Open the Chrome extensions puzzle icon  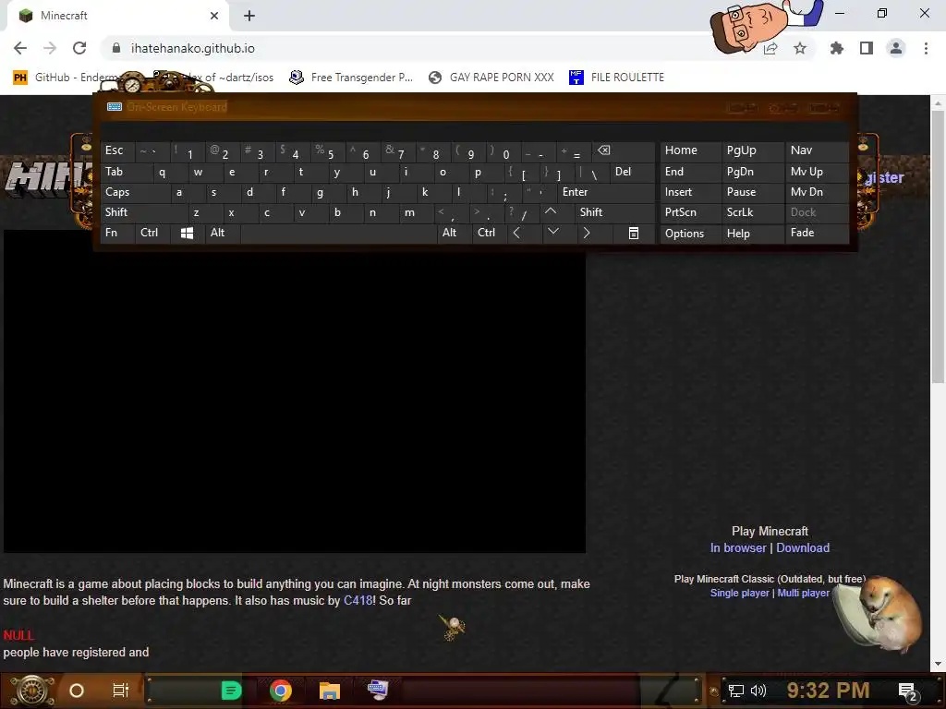click(836, 48)
